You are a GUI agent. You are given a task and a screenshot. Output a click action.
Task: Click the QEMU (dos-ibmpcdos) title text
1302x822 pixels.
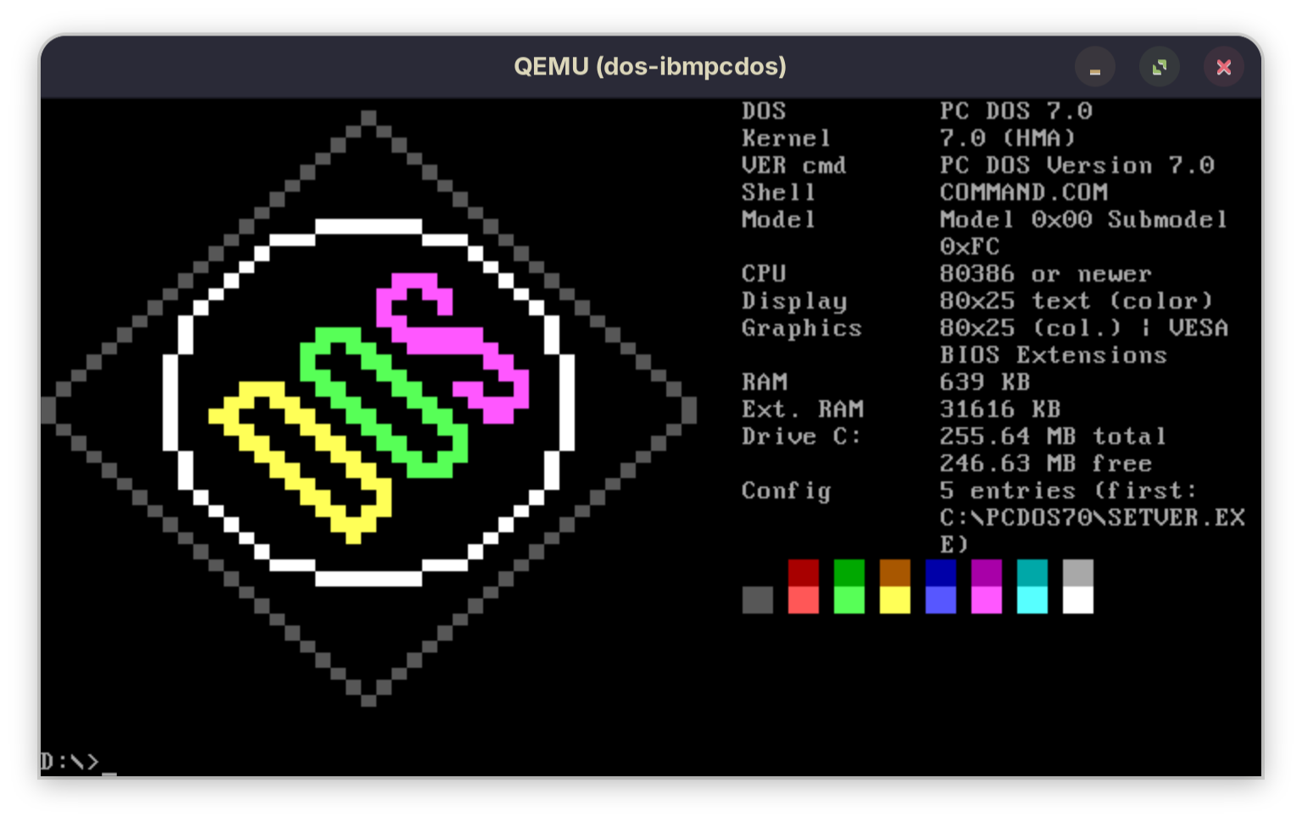click(650, 66)
